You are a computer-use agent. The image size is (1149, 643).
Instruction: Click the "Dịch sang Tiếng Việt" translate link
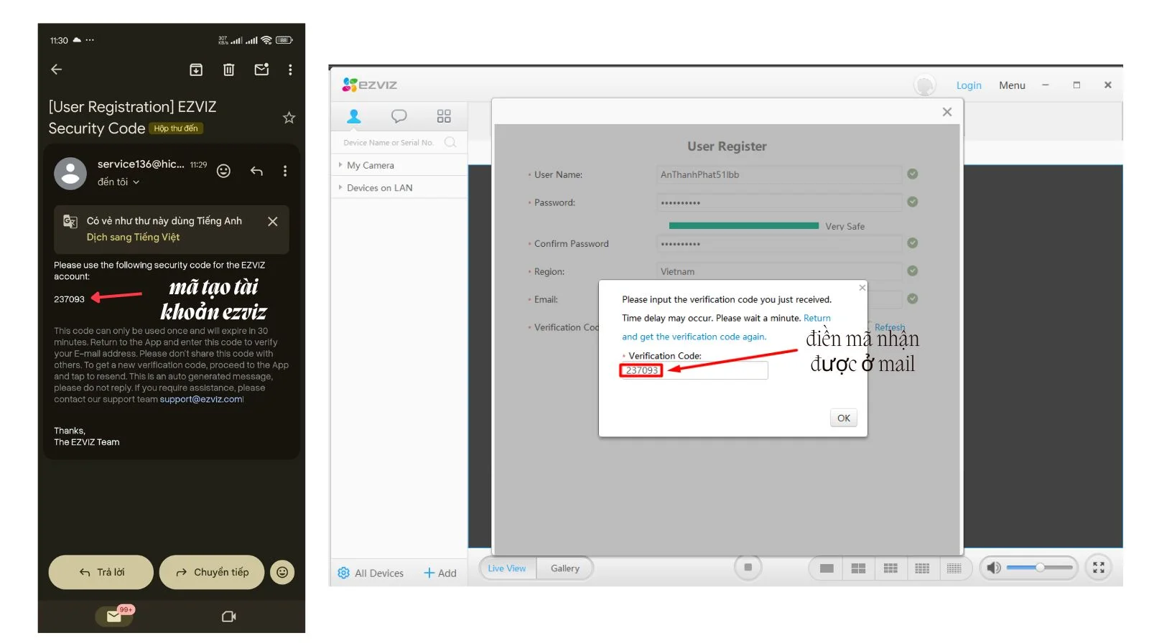tap(134, 237)
